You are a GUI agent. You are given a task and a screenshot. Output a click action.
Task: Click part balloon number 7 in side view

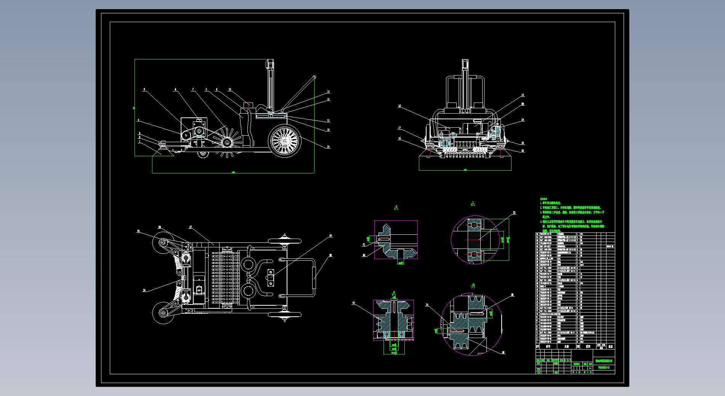193,90
